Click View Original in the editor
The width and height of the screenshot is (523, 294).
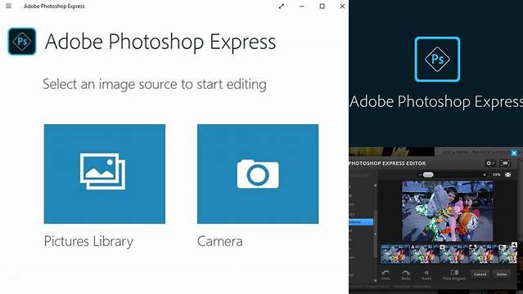pyautogui.click(x=454, y=275)
